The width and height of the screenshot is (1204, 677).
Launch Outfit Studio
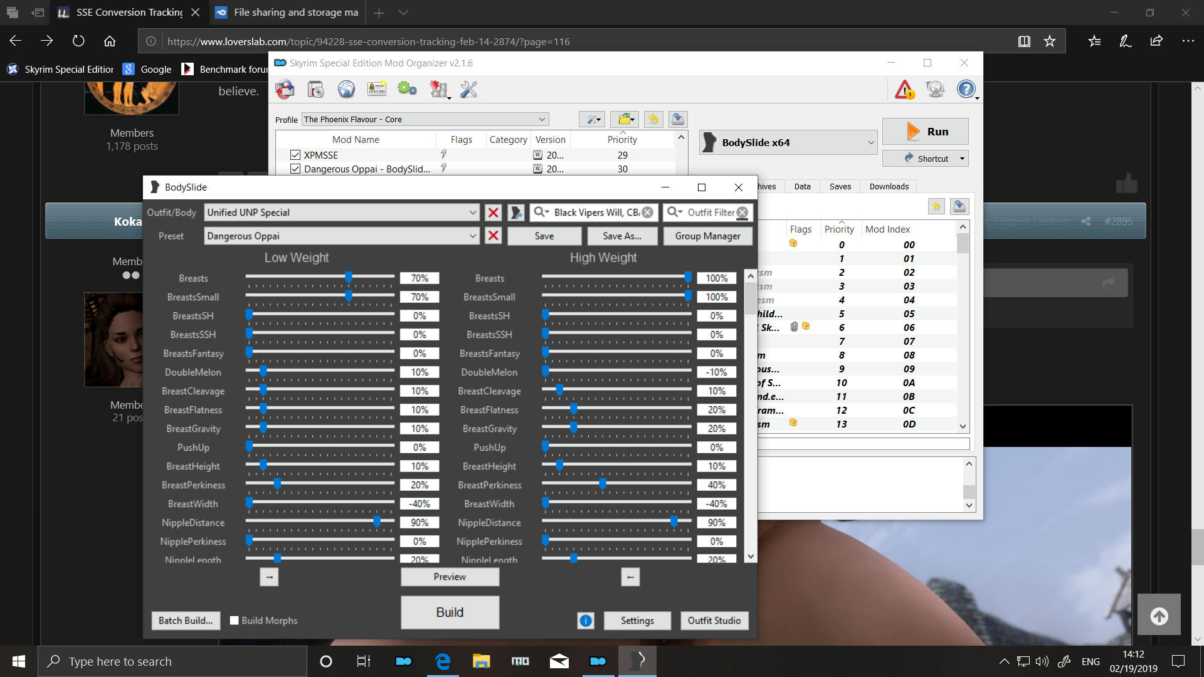click(x=714, y=621)
